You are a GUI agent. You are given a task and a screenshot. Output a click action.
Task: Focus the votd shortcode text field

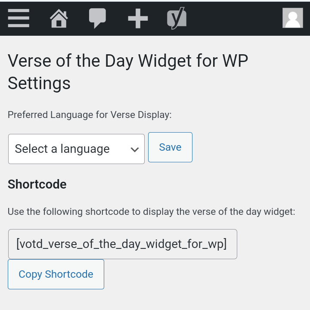click(123, 244)
